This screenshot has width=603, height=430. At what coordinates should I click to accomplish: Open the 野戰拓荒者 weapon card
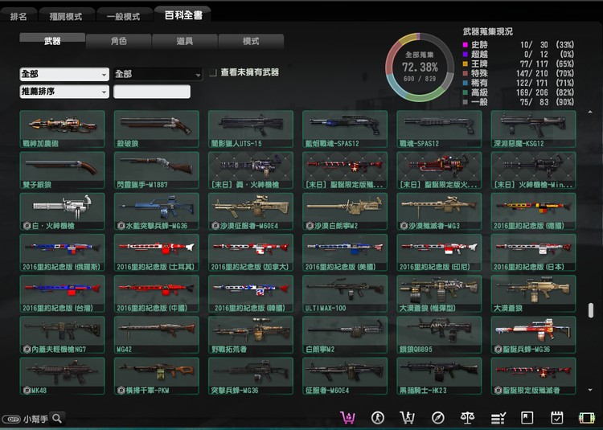(x=251, y=334)
